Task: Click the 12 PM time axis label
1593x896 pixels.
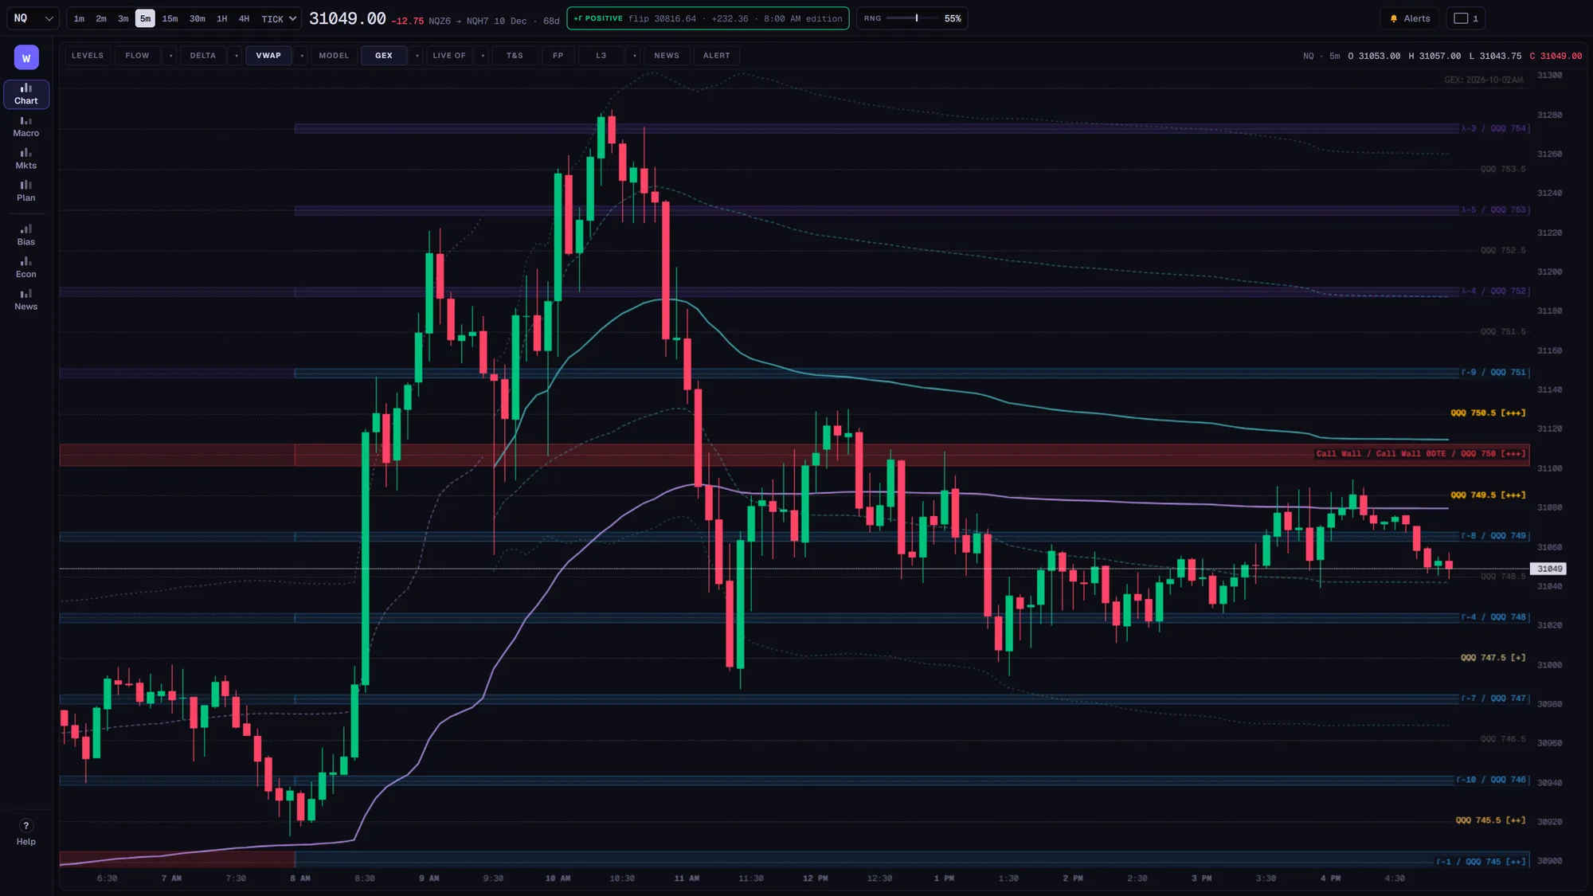Action: click(x=815, y=878)
